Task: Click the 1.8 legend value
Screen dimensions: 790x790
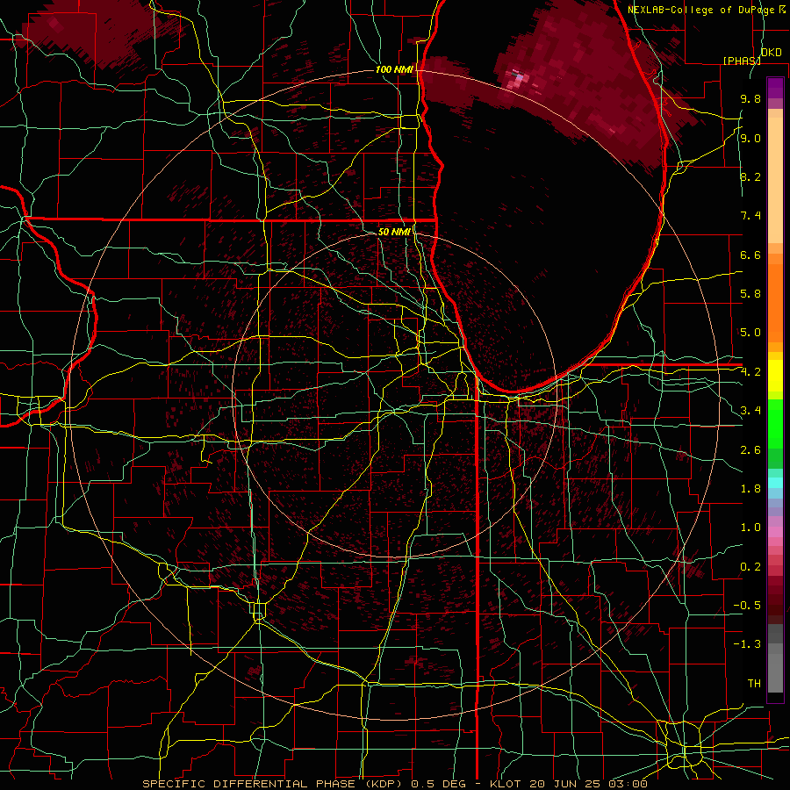Action: 750,489
